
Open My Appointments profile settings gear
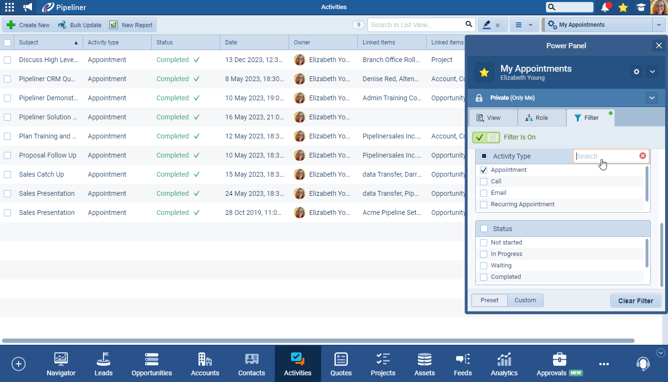click(636, 72)
